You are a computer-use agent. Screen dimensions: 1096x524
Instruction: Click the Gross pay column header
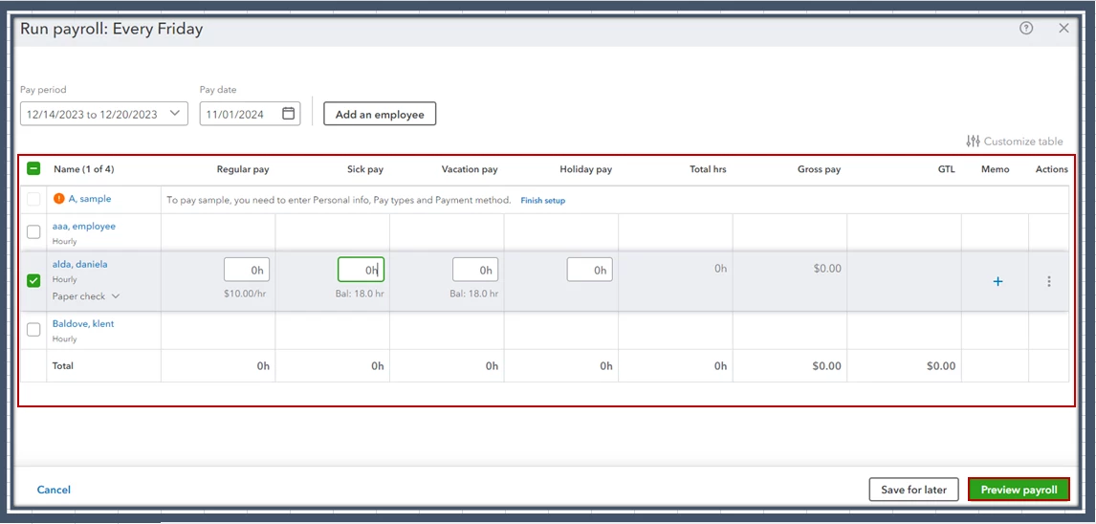point(820,169)
